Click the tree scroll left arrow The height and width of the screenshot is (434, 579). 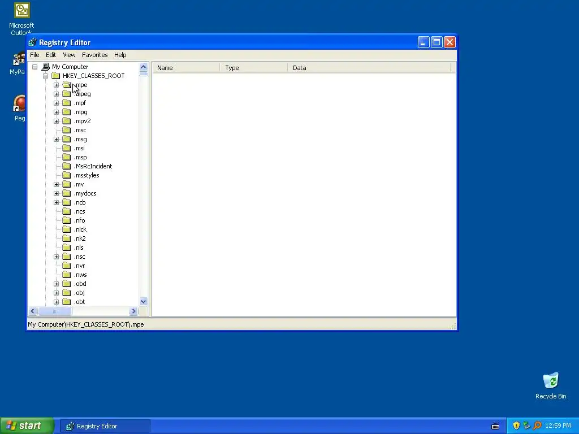coord(32,311)
